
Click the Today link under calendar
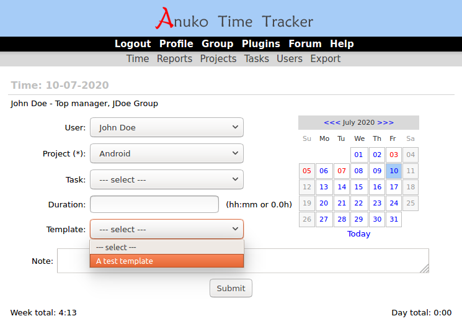[x=358, y=233]
